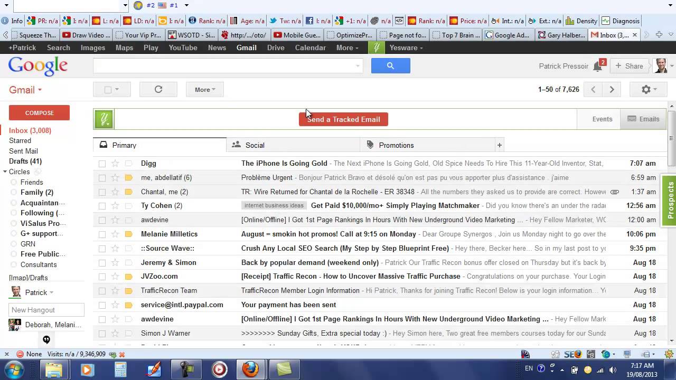The height and width of the screenshot is (380, 676).
Task: Go to older messages arrow
Action: [x=612, y=89]
